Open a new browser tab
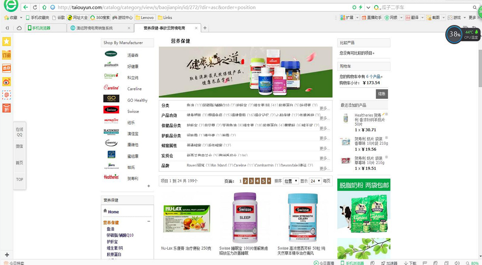The image size is (482, 265). pyautogui.click(x=205, y=28)
